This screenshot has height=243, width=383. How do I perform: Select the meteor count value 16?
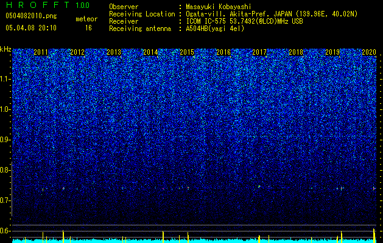pyautogui.click(x=88, y=28)
